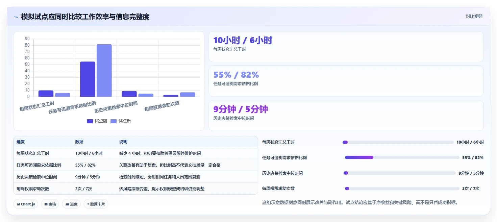Click the y-axis value 90
This screenshot has height=222, width=497.
27,39
